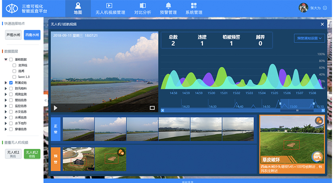Collapse the left sidebar with chevron
Image resolution: width=334 pixels, height=183 pixels.
45,100
